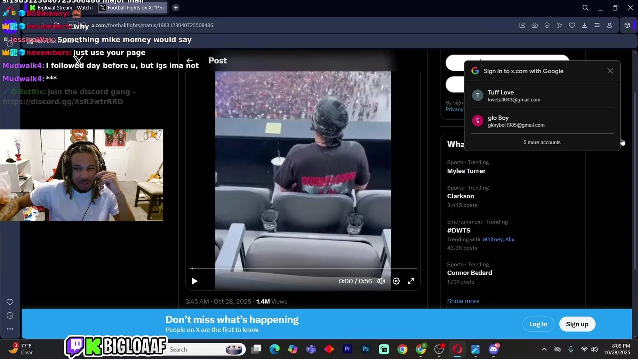Switch to Football Fights on X tab
Image resolution: width=638 pixels, height=359 pixels.
(132, 8)
